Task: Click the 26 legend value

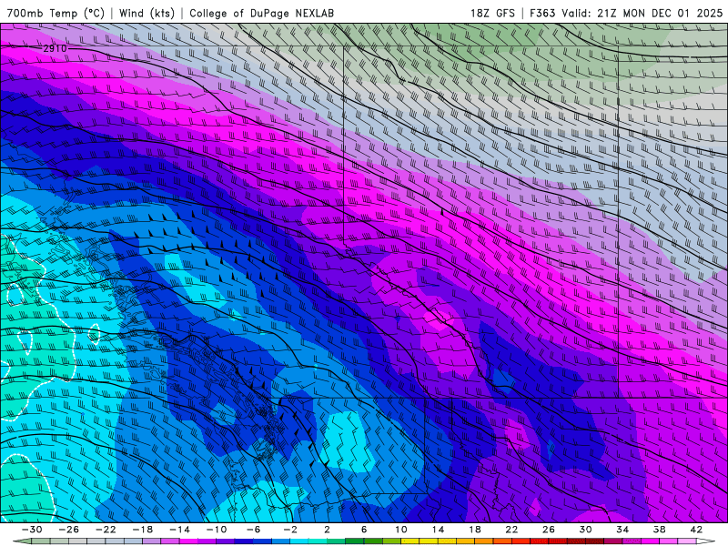Action: tap(549, 530)
